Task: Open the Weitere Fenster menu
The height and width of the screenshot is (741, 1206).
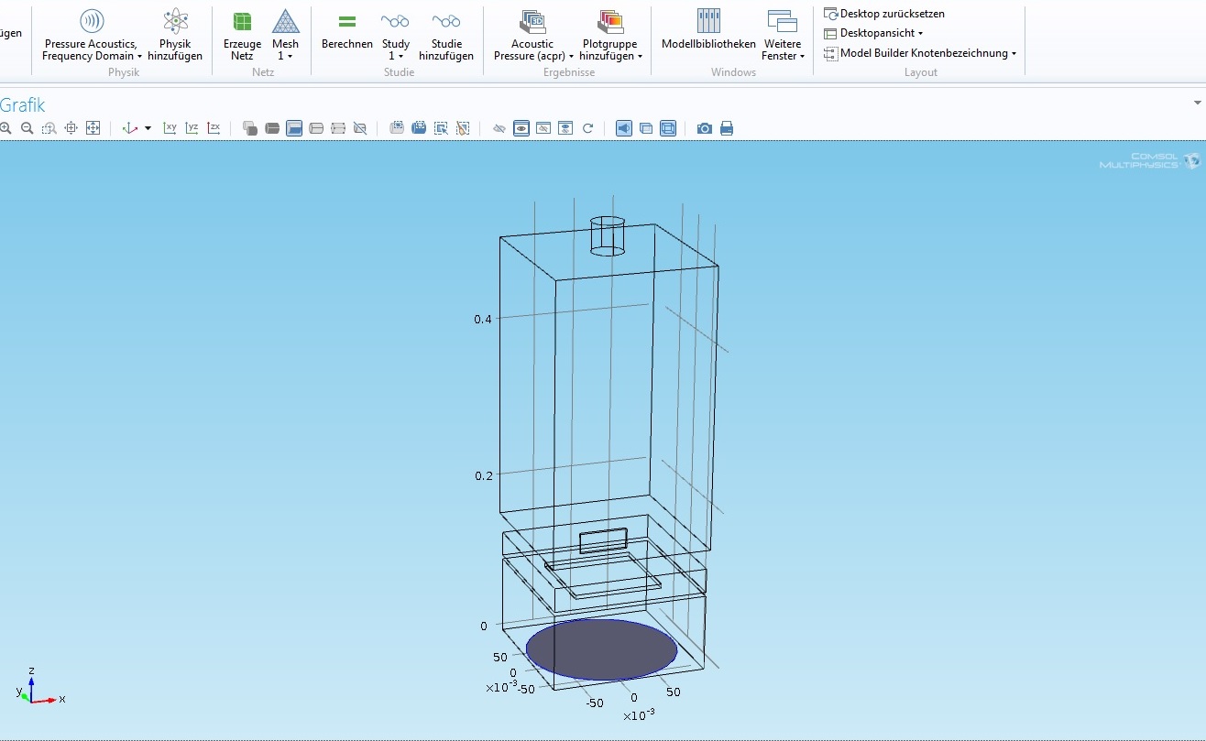Action: click(x=783, y=56)
